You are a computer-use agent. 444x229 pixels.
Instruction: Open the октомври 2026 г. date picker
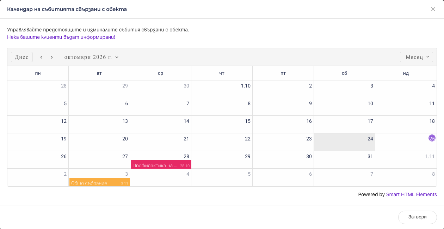click(x=92, y=57)
